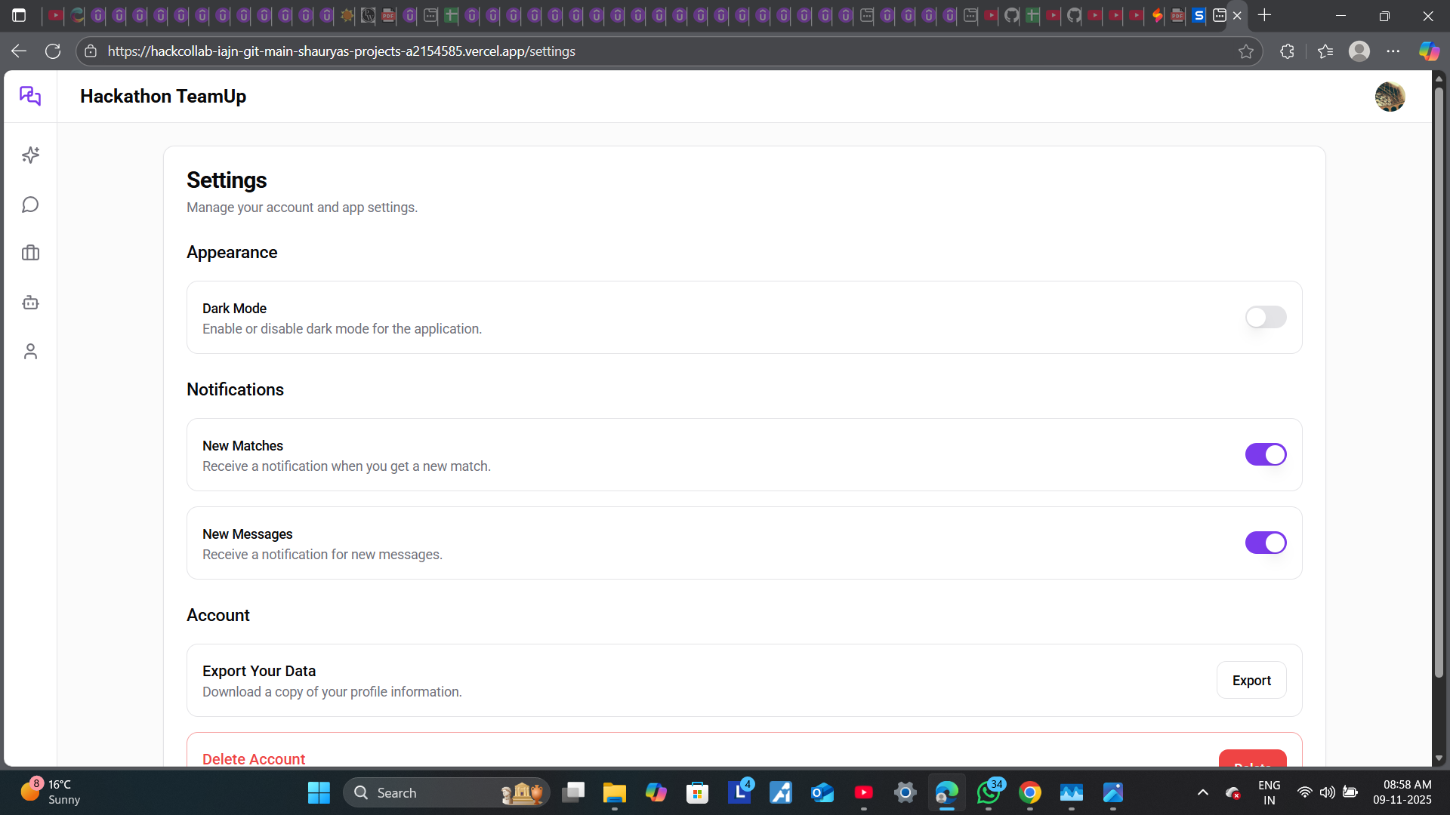Add the current page to favorites
The image size is (1450, 815).
tap(1246, 51)
